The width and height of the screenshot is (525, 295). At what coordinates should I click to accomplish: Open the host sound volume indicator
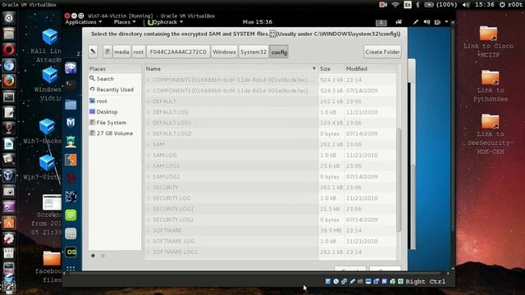(466, 5)
